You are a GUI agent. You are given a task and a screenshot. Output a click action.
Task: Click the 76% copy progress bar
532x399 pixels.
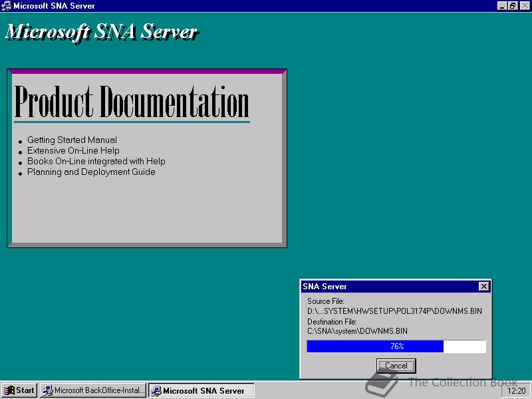coord(396,346)
